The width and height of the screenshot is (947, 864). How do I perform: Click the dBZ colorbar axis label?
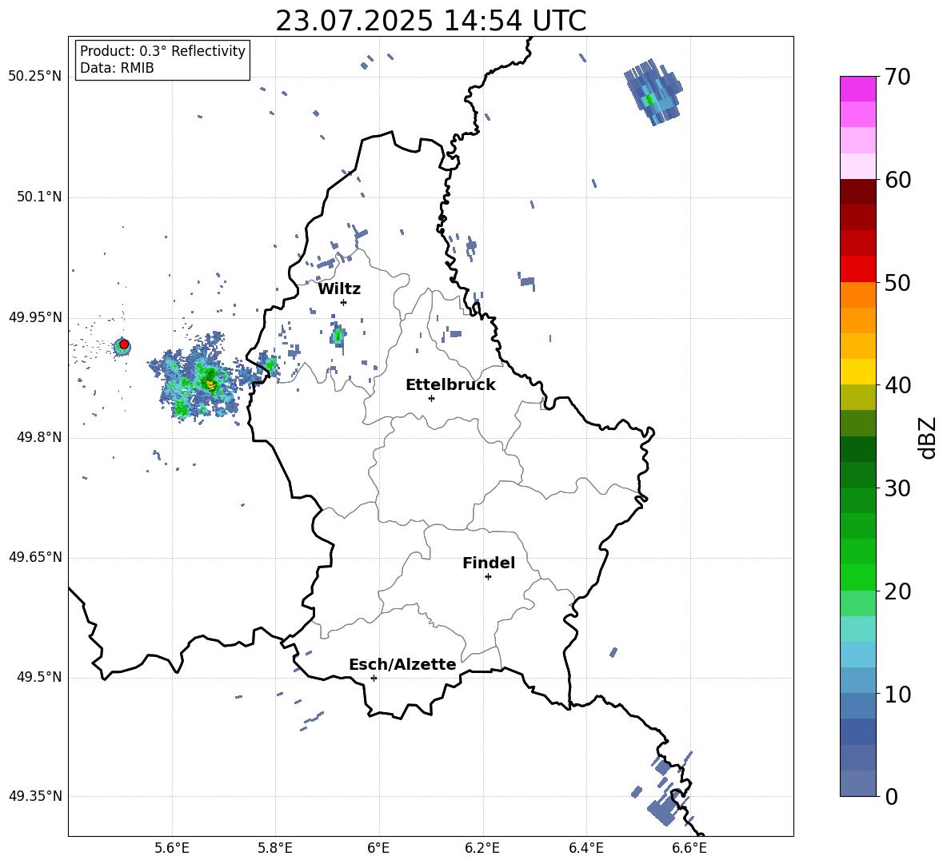929,437
